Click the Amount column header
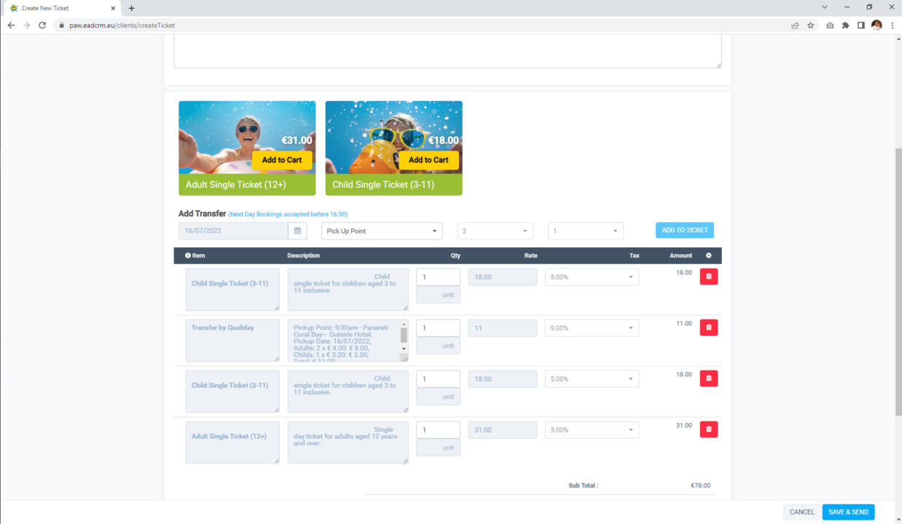This screenshot has height=524, width=902. pyautogui.click(x=681, y=255)
